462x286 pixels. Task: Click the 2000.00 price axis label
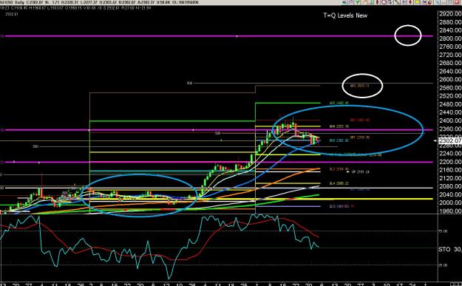[x=450, y=202]
